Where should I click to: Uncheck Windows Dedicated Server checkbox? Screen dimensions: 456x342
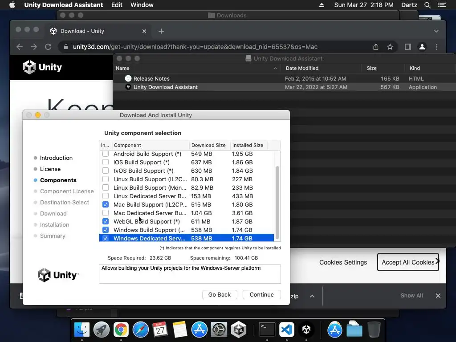click(106, 238)
